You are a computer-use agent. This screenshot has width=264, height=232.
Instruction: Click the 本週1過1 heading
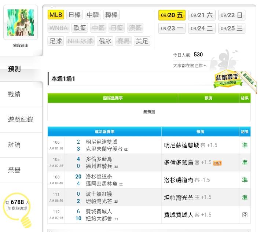click(x=63, y=78)
